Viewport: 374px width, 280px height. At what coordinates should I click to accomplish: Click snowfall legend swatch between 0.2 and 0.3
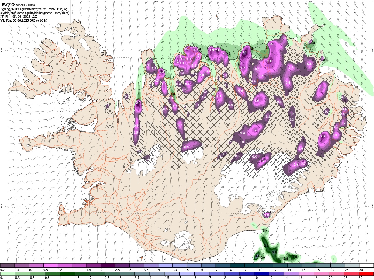click(x=7, y=265)
